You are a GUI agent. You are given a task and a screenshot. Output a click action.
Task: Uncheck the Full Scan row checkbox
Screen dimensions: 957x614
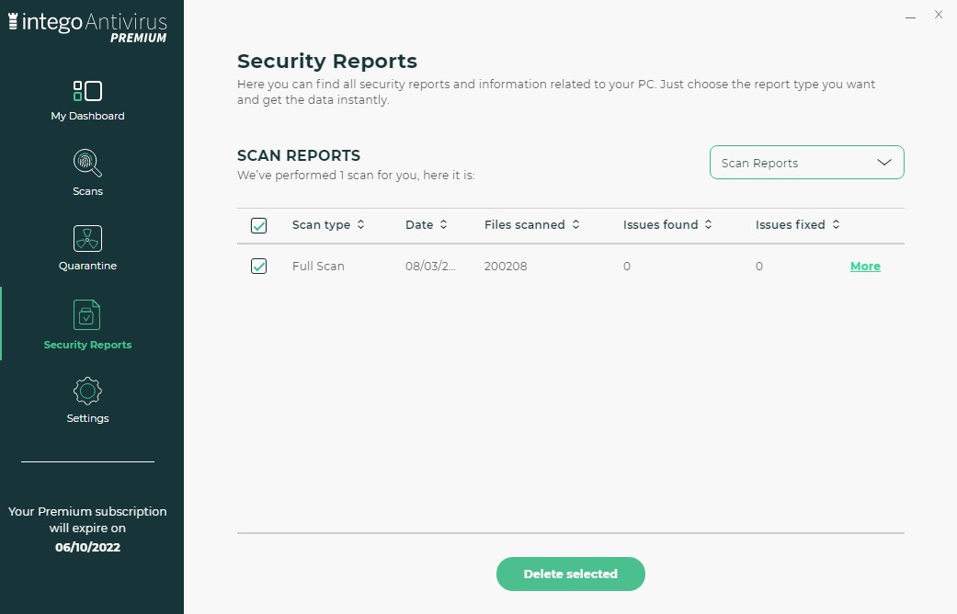pos(259,267)
